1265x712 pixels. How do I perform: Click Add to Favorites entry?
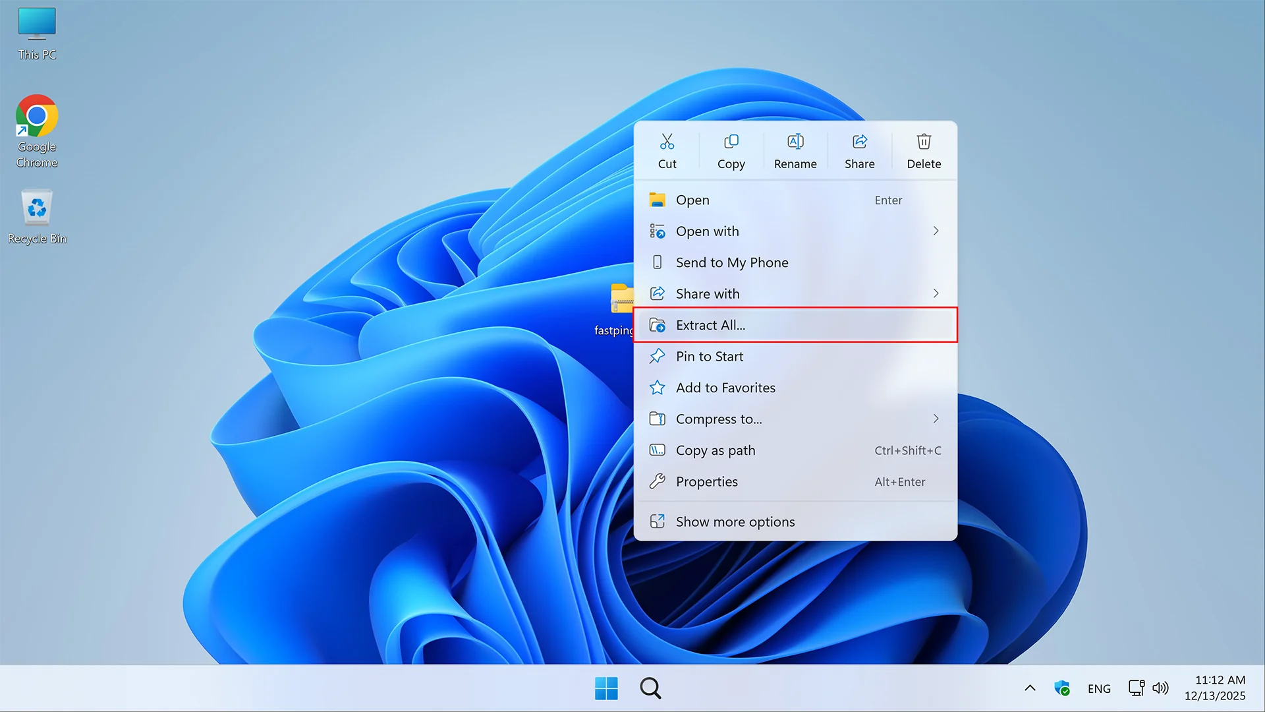pyautogui.click(x=725, y=388)
